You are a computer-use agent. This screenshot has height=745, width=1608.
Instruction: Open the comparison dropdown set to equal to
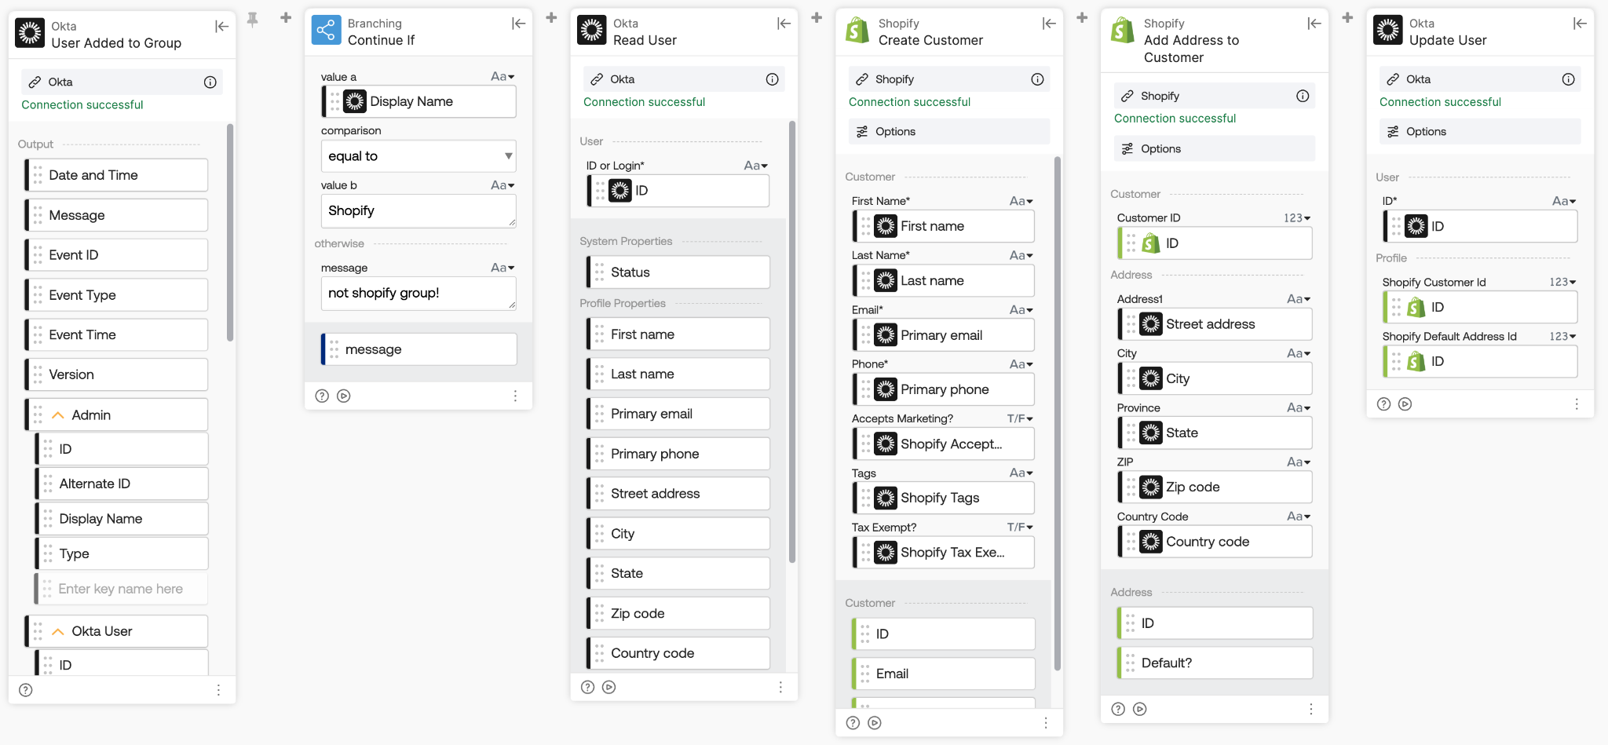[x=418, y=156]
